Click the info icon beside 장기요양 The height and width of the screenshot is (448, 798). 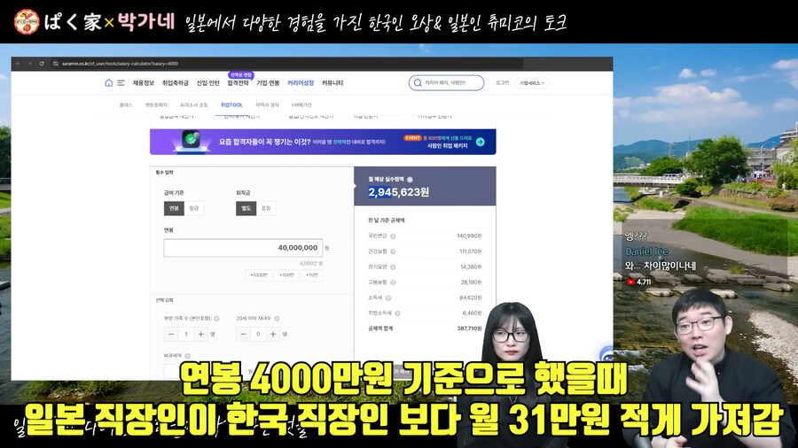(x=393, y=267)
